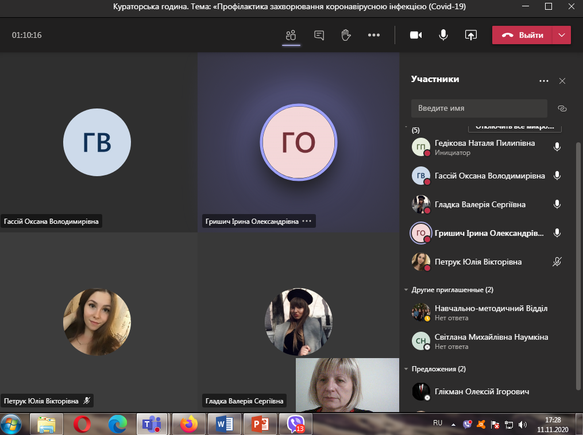Screen dimensions: 583x435
Task: Raise hand using the hand icon
Action: click(346, 35)
